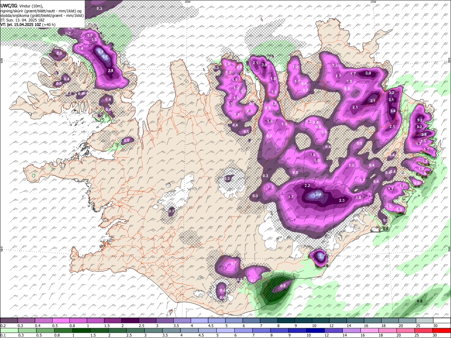This screenshot has width=451, height=338.
Task: Pick red bottom legend swatch starting at 30
Action: (x=441, y=330)
